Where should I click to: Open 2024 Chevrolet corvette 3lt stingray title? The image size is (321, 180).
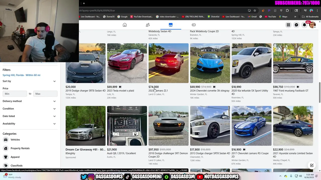pyautogui.click(x=210, y=91)
